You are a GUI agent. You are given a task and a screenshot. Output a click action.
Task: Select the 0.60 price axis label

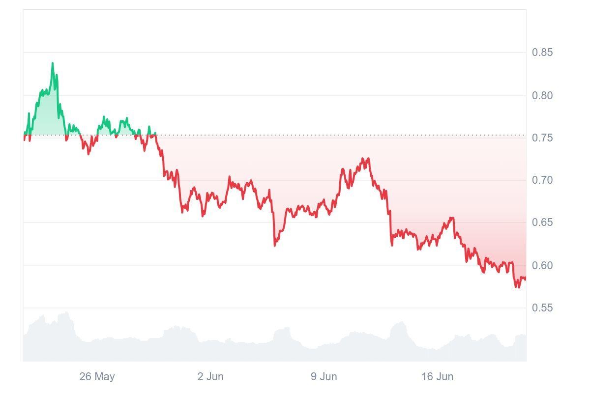542,266
